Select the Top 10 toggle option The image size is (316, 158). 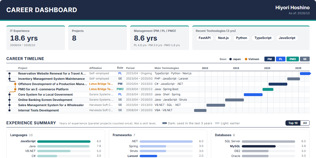293,123
